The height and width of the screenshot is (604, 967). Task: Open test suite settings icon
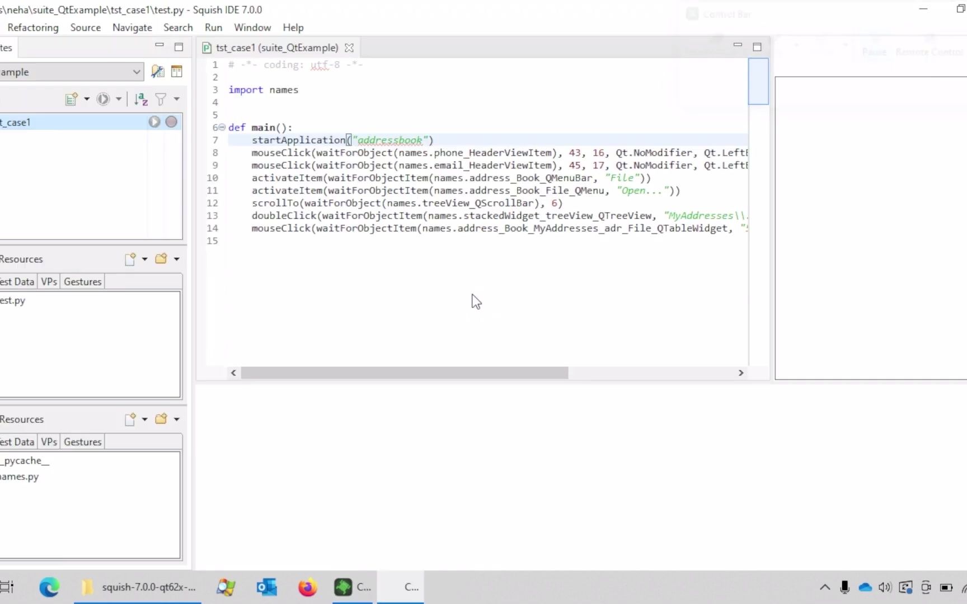[x=157, y=72]
